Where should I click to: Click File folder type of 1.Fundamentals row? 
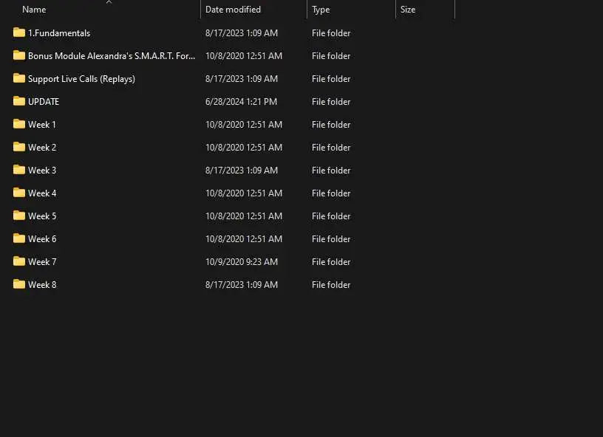[x=331, y=33]
